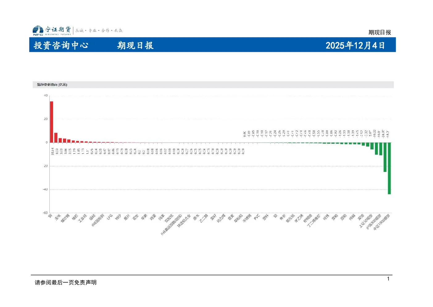
Task: Click the x-axis label 玉米
Action: coord(58,217)
